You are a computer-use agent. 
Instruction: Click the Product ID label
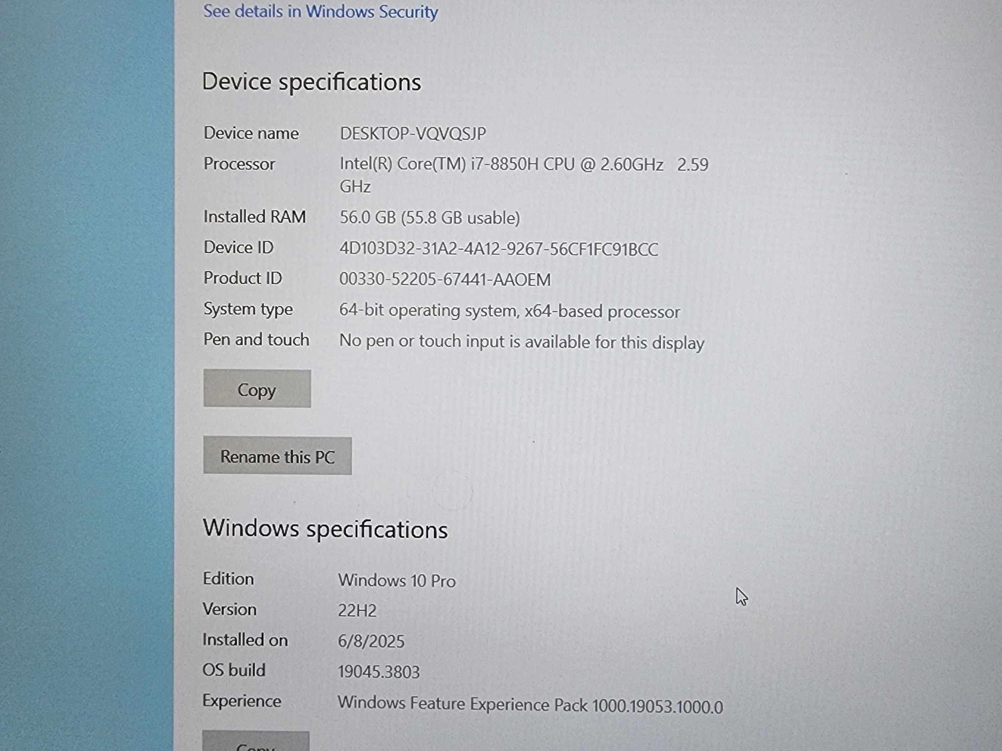point(243,278)
